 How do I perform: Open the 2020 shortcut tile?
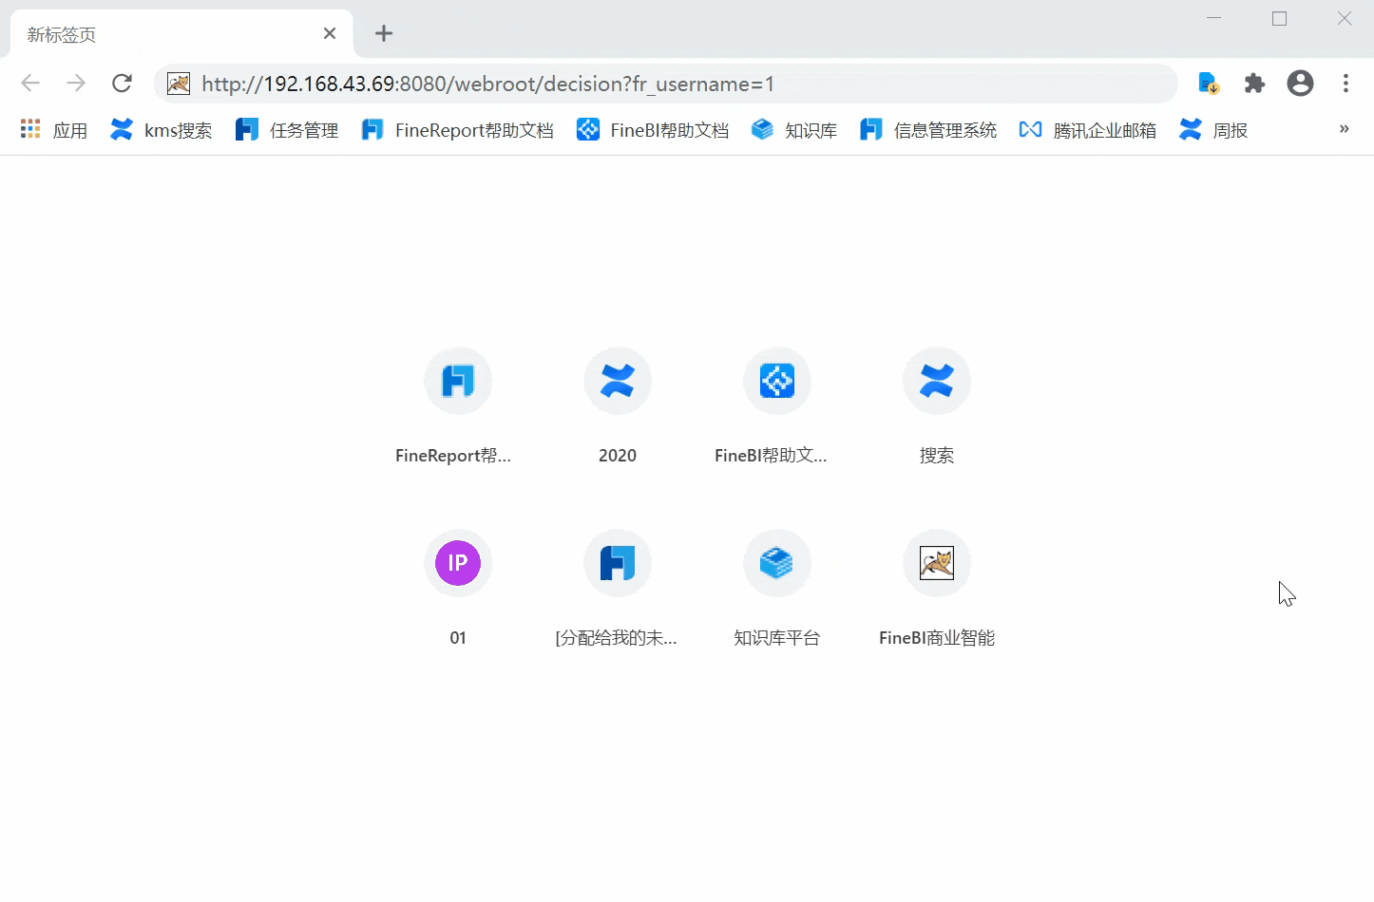coord(618,406)
